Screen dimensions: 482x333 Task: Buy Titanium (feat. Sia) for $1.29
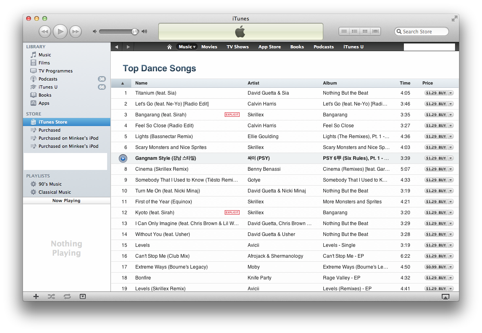[x=436, y=93]
